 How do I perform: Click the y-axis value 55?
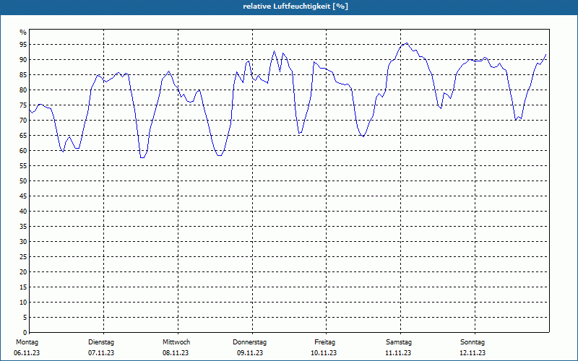23,166
